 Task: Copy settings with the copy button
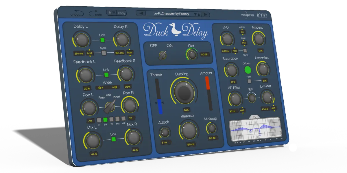122,13
